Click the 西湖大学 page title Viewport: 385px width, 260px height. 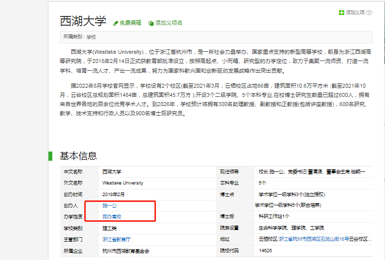point(83,21)
